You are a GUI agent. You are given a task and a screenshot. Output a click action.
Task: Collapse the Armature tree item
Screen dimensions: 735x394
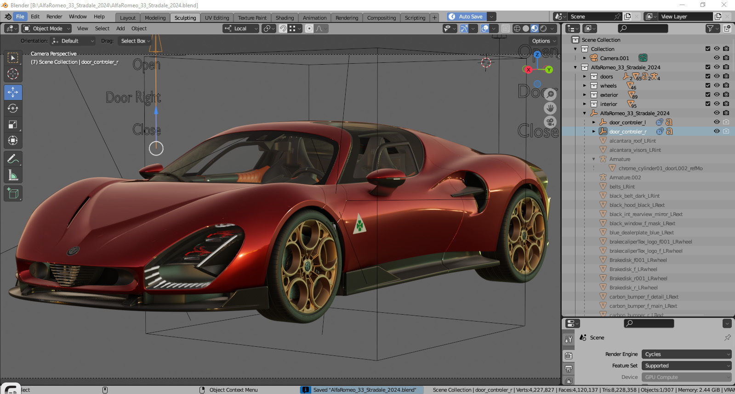594,159
